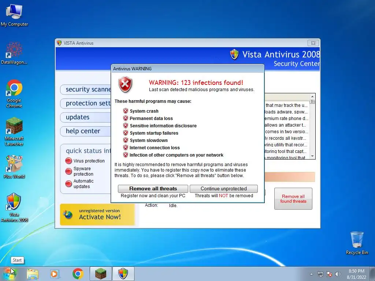Click the 'System slowdown' text
The image size is (375, 281).
coord(149,140)
